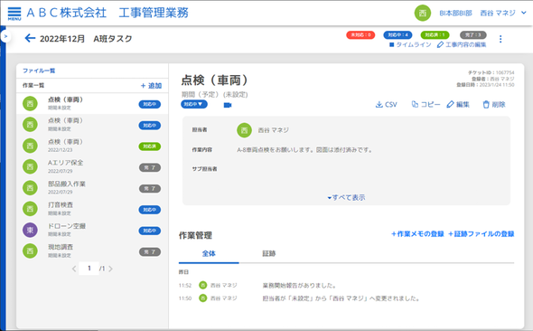This screenshot has height=331, width=533.
Task: Click 工事内容の編集 pencil link
Action: coord(462,44)
